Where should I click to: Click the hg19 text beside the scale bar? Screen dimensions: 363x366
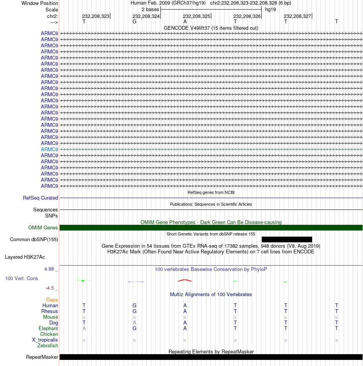click(271, 10)
